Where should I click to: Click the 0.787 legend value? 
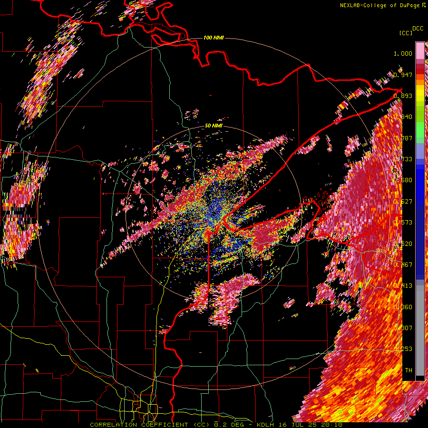(x=403, y=138)
